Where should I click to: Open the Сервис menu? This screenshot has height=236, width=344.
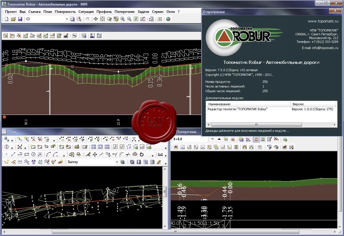(x=157, y=12)
